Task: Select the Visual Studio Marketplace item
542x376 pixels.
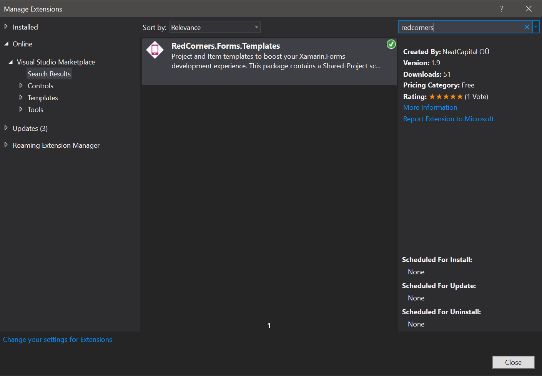Action: pos(56,62)
